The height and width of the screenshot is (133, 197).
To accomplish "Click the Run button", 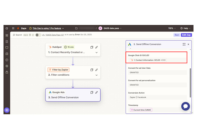I will (x=177, y=35).
